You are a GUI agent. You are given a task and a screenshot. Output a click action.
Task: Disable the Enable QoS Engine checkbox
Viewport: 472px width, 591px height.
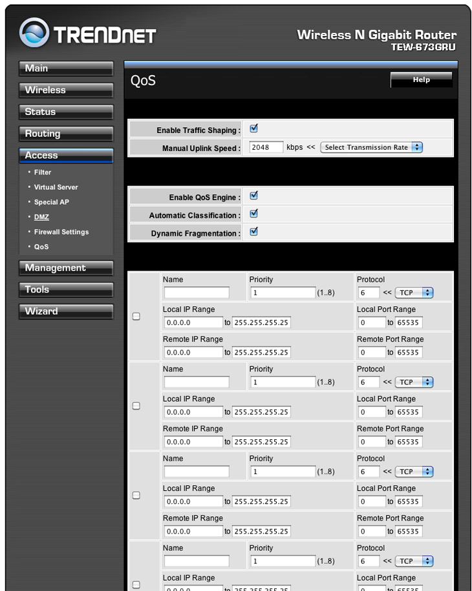point(253,196)
